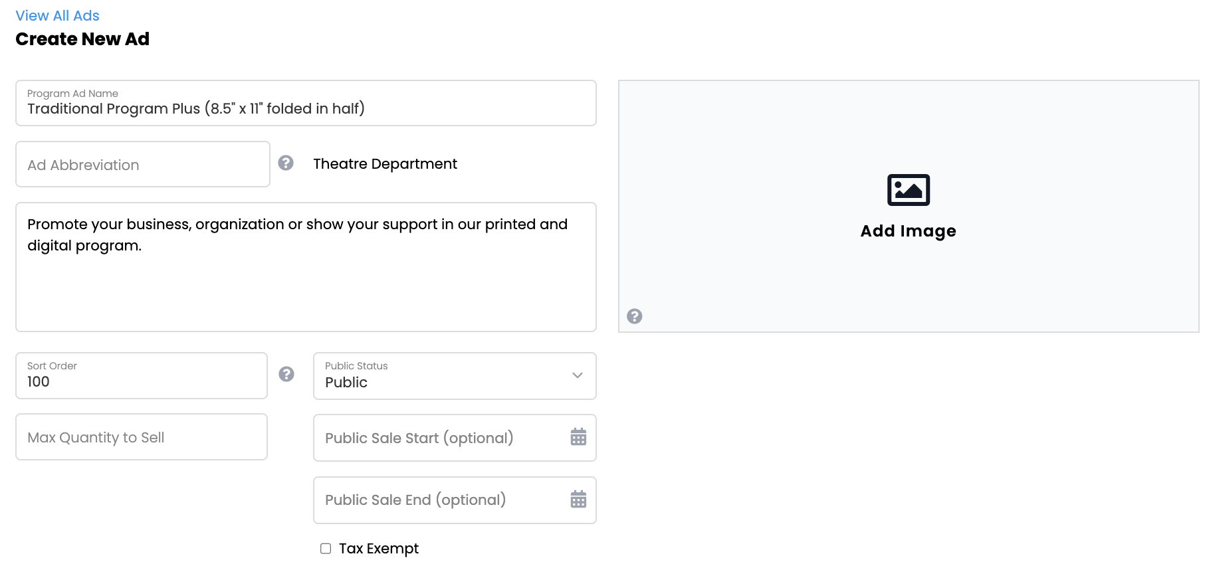Screen dimensions: 1207x570
Task: Open calendar icon for Public Sale End
Action: [x=578, y=500]
